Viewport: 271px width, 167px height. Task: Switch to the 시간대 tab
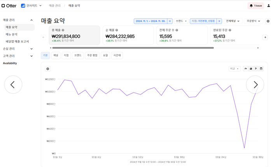pos(117,55)
